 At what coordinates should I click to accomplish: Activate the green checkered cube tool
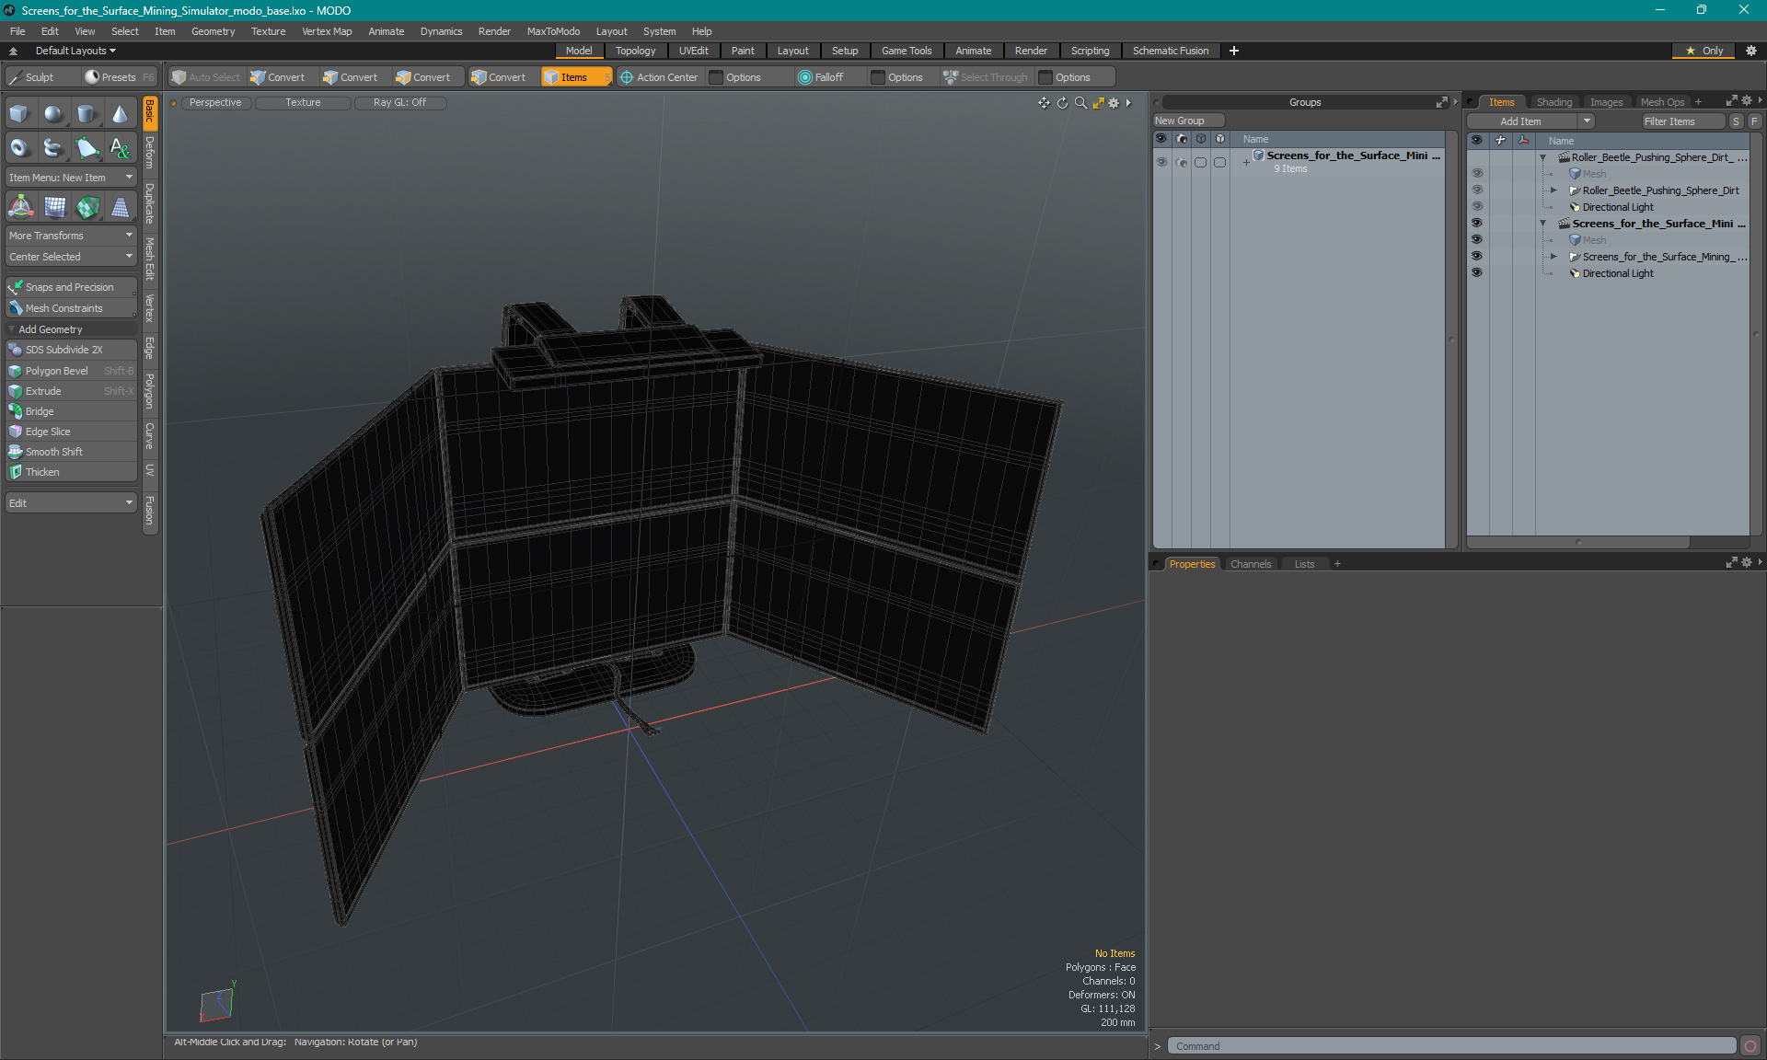tap(87, 207)
